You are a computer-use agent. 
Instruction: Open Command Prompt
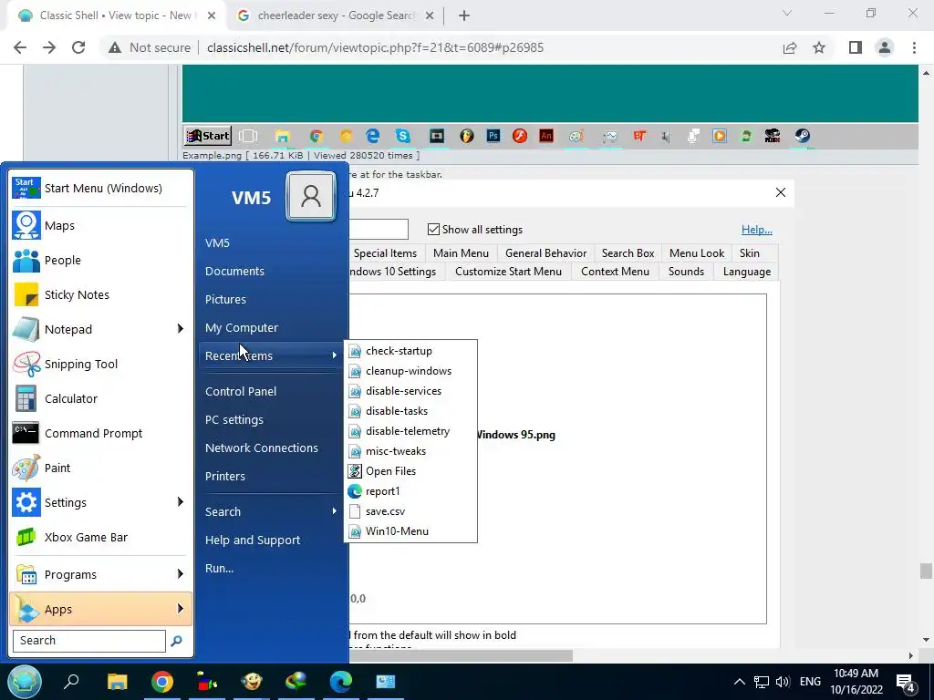(x=101, y=433)
